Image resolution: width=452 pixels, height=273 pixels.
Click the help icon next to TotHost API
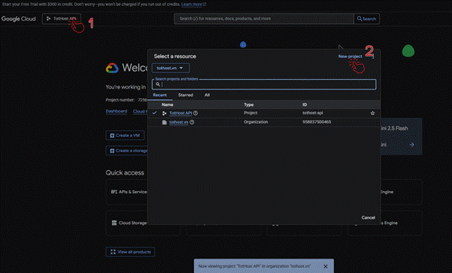[196, 113]
